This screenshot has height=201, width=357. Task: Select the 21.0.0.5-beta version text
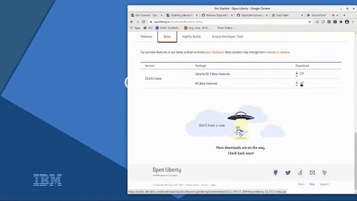pos(153,79)
